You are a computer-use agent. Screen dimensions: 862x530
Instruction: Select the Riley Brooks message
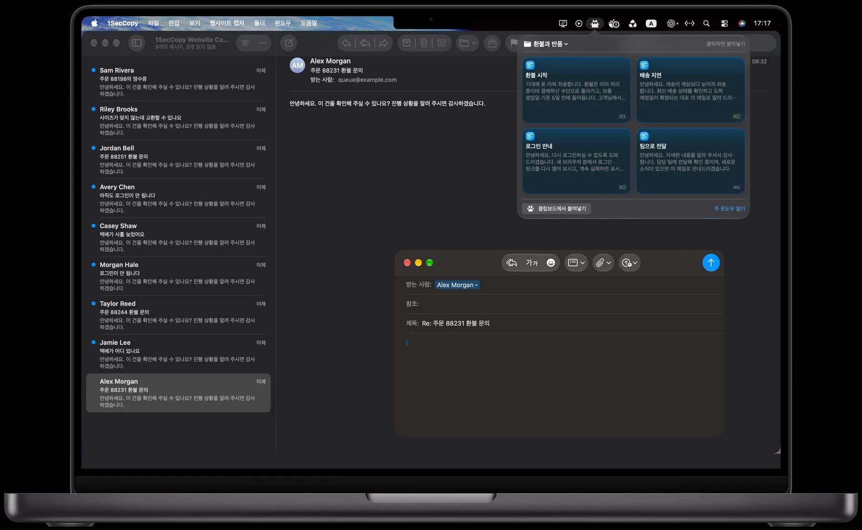click(x=178, y=121)
